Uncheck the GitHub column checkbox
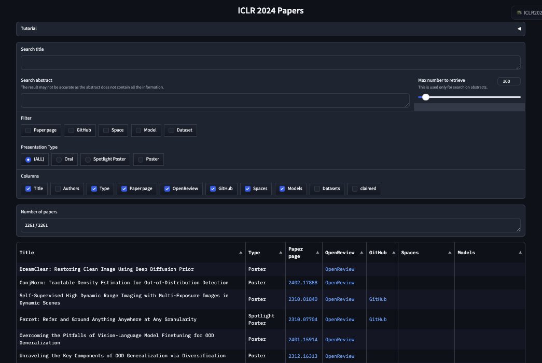Image resolution: width=542 pixels, height=363 pixels. 213,188
